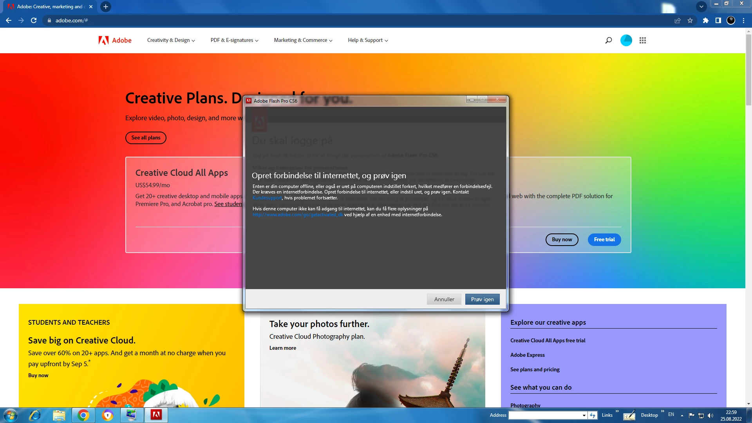Reload the page in Chrome
The image size is (752, 423).
click(34, 20)
